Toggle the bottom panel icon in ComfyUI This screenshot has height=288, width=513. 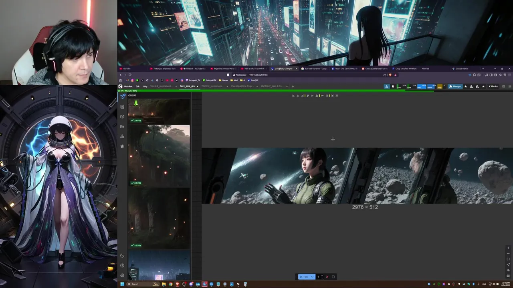pyautogui.click(x=503, y=86)
